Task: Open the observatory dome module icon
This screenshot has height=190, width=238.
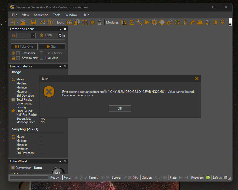Action: pos(200,22)
